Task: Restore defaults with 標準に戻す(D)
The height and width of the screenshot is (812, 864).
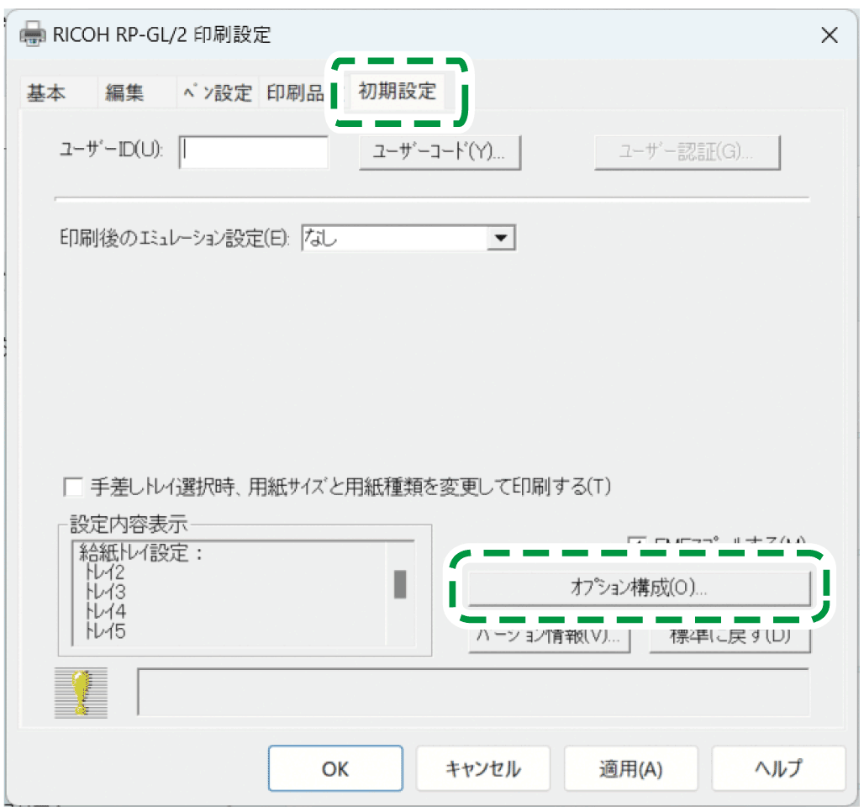Action: tap(730, 638)
